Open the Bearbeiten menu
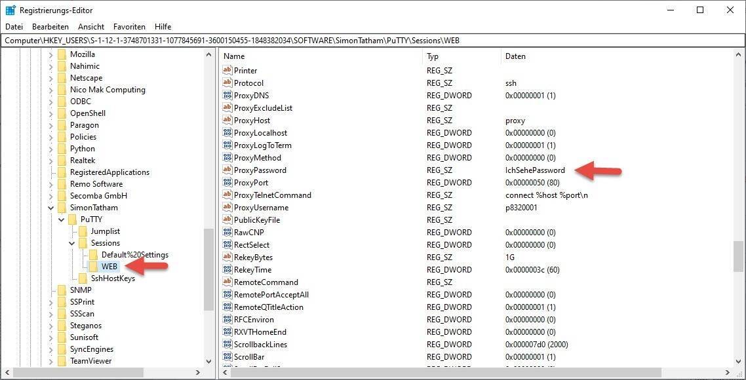This screenshot has width=746, height=380. tap(50, 27)
